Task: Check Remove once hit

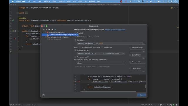Action: point(75,57)
